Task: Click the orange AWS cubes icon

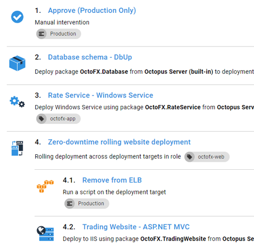Action: 45,186
